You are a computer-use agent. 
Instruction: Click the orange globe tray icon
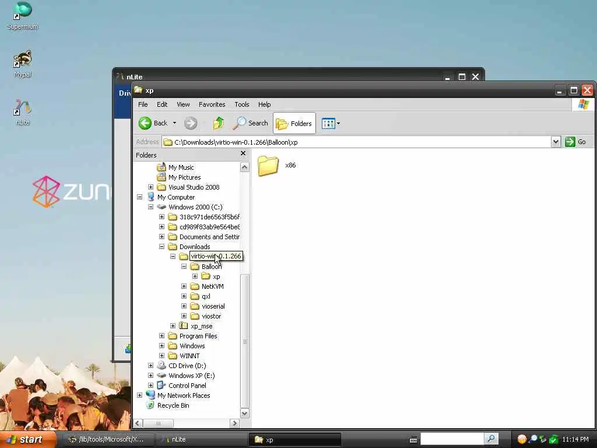[522, 439]
